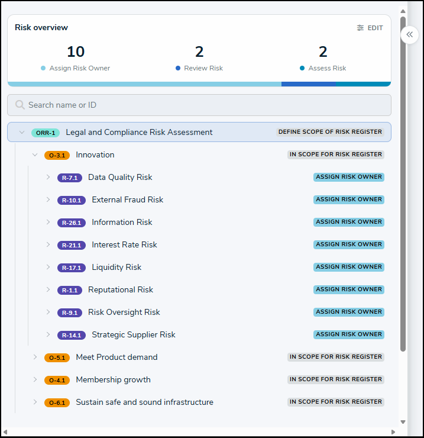Click the R-7.1 risk badge
424x438 pixels.
(x=70, y=178)
